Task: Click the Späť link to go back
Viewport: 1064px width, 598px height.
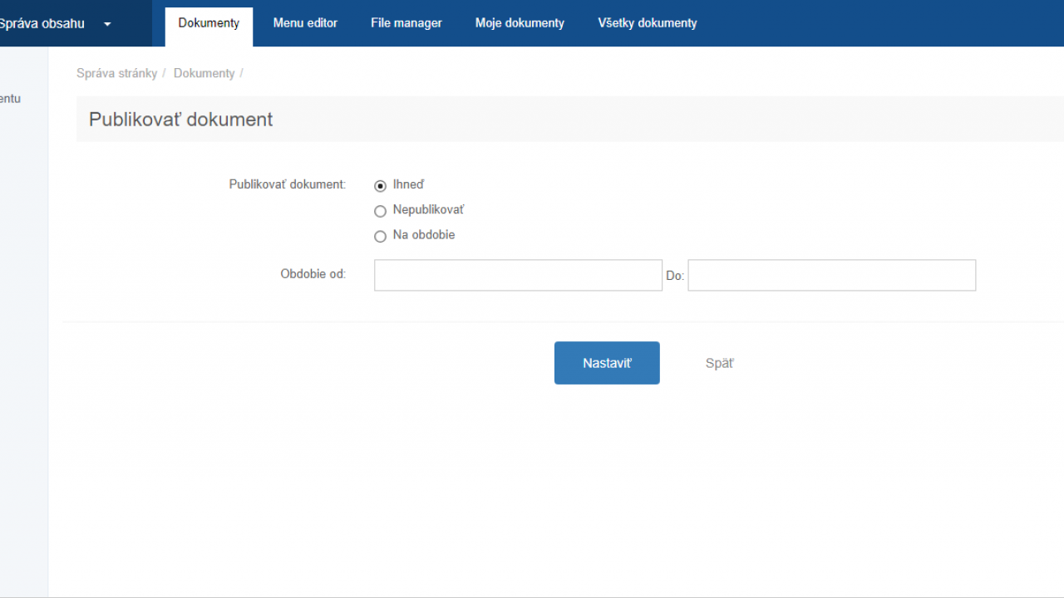Action: [x=719, y=363]
